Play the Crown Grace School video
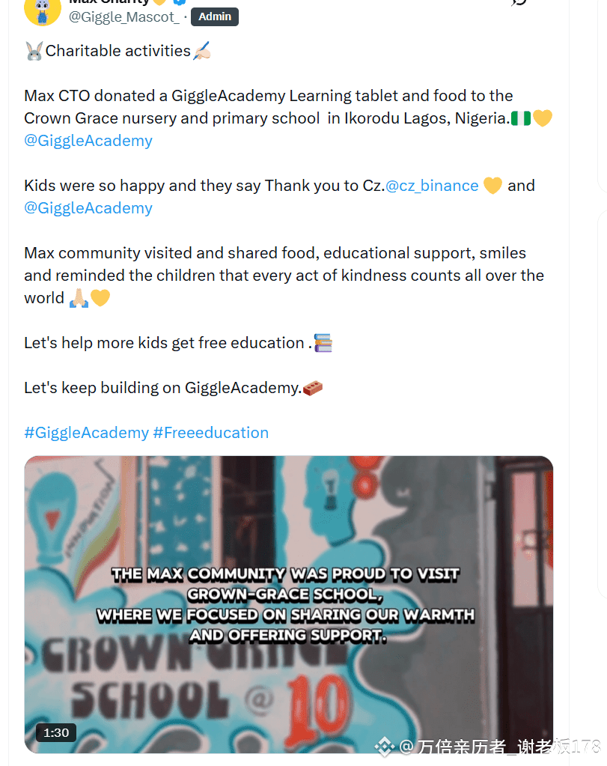The image size is (607, 766). 289,604
